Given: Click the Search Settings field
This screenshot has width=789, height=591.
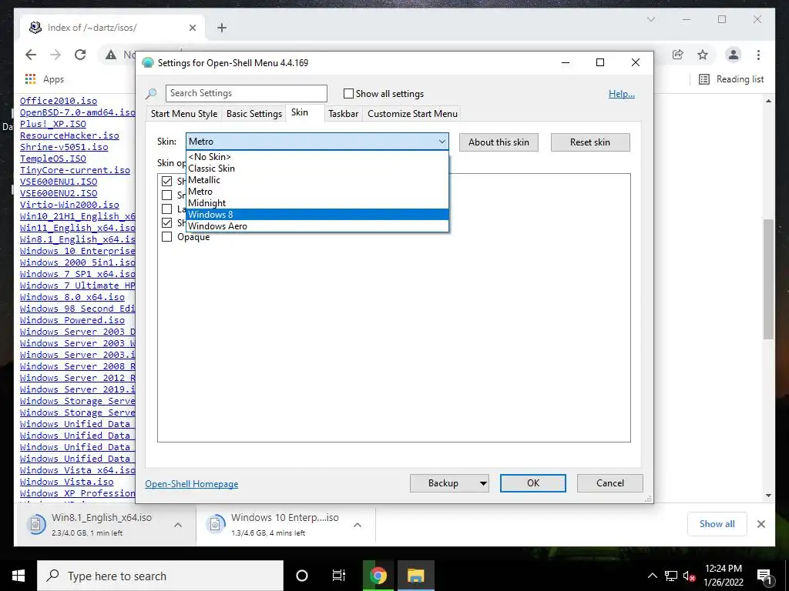Looking at the screenshot, I should point(247,93).
